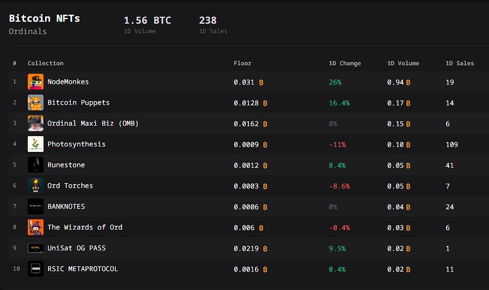
Task: Open the NodeMonkes collection thumbnail
Action: click(36, 82)
